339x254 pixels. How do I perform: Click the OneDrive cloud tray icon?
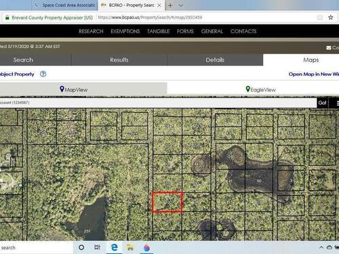(x=330, y=247)
